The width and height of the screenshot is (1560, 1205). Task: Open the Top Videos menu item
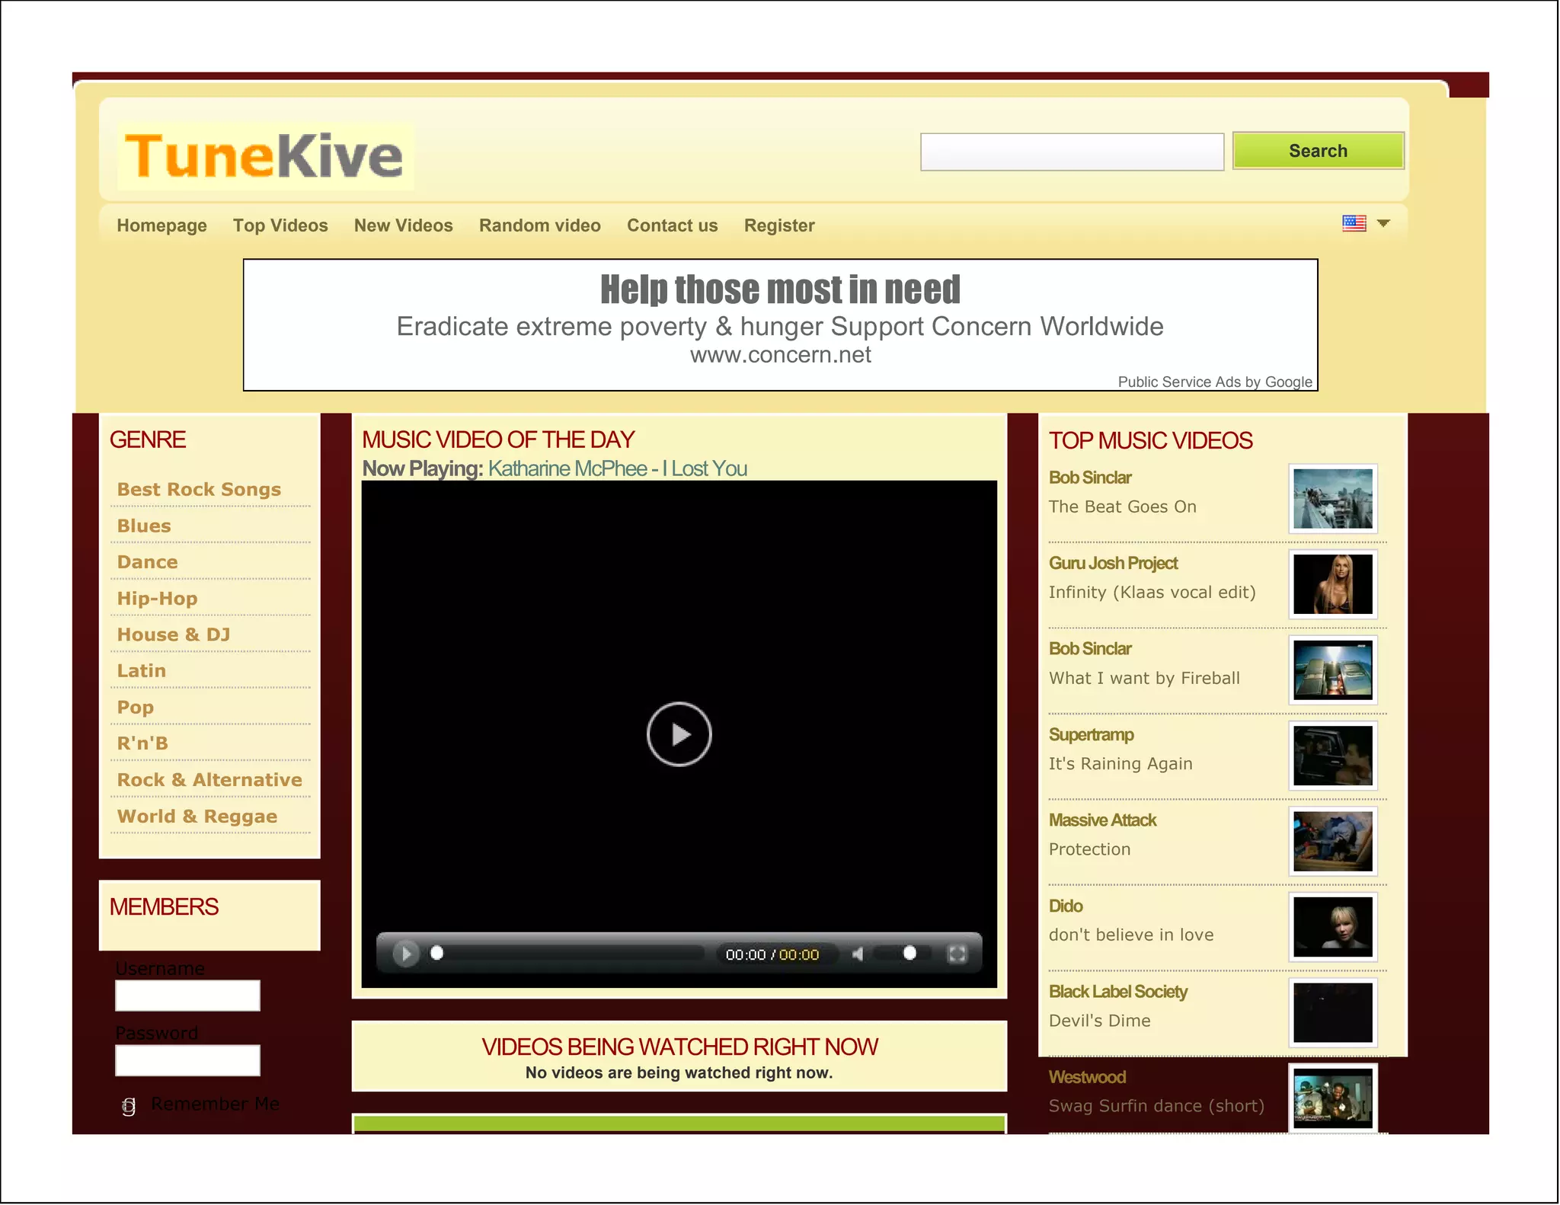point(280,225)
